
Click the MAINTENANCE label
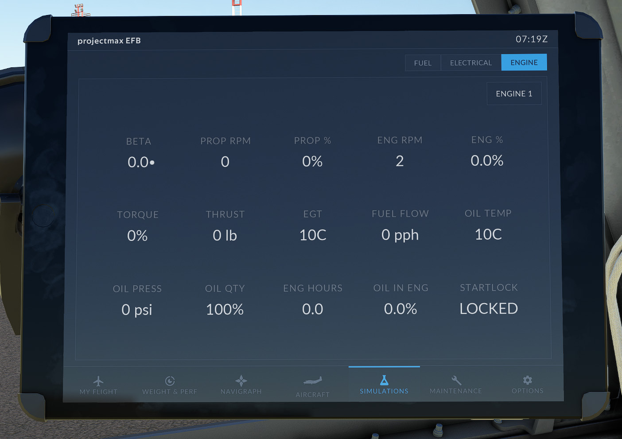tap(456, 391)
